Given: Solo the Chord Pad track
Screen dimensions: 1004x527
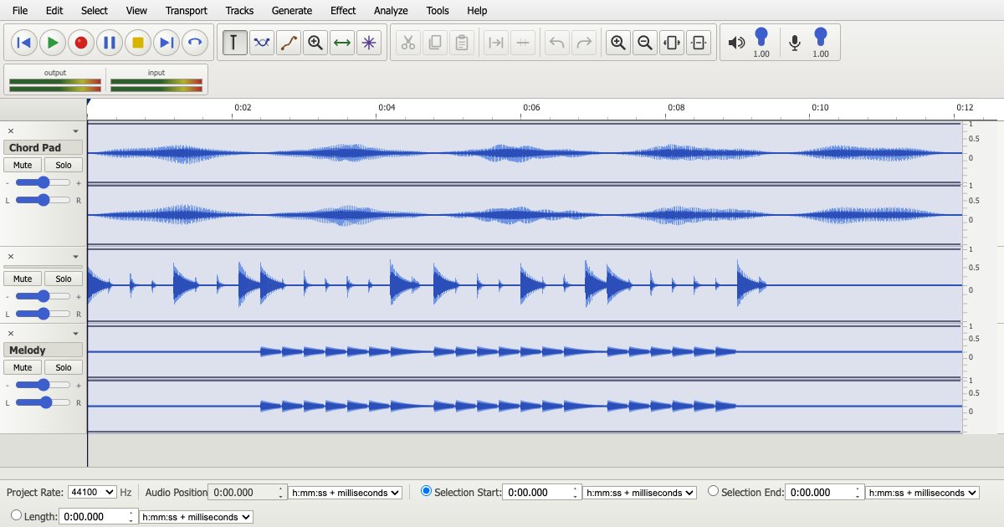Looking at the screenshot, I should (x=64, y=165).
